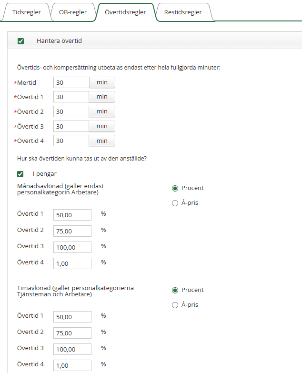
Task: Click the min button beside Mertid
Action: tap(102, 82)
